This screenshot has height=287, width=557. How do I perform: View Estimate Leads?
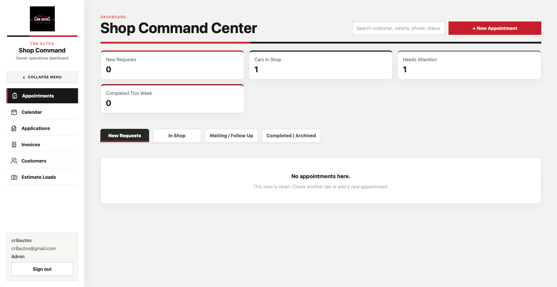(42, 177)
